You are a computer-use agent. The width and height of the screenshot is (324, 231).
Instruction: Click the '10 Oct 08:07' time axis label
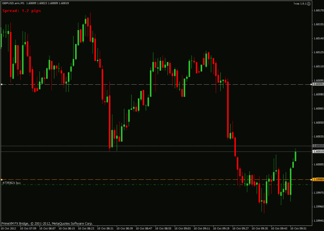point(47,228)
